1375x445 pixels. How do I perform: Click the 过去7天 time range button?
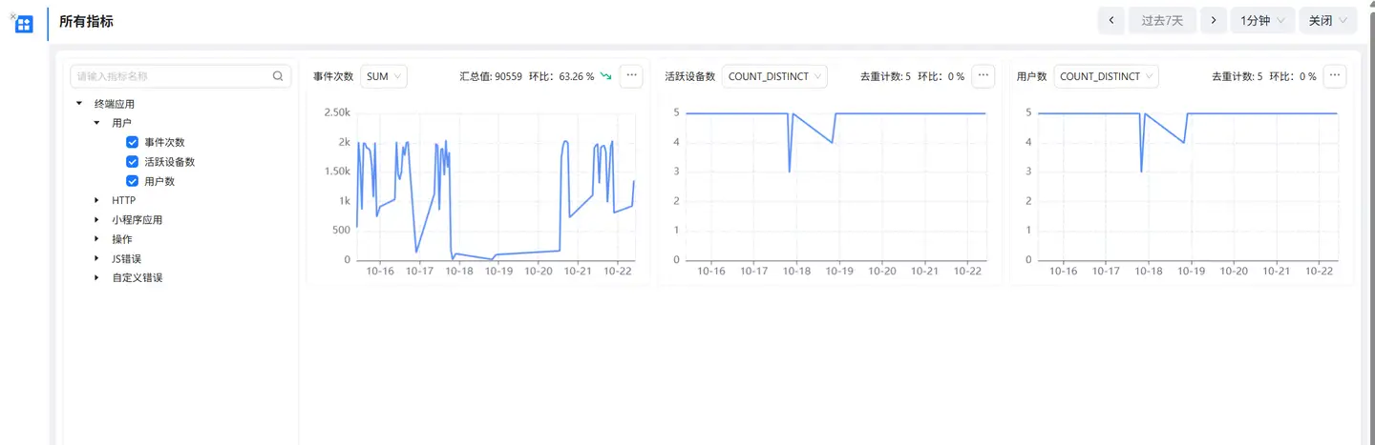(1162, 20)
